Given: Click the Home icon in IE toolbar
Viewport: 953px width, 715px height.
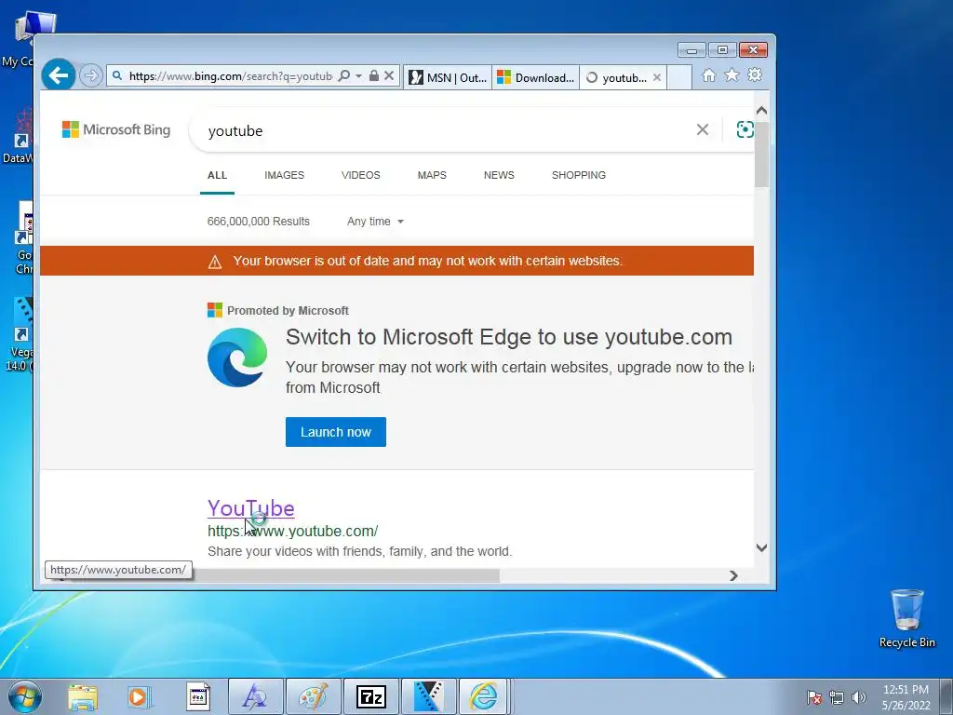Looking at the screenshot, I should (x=708, y=75).
